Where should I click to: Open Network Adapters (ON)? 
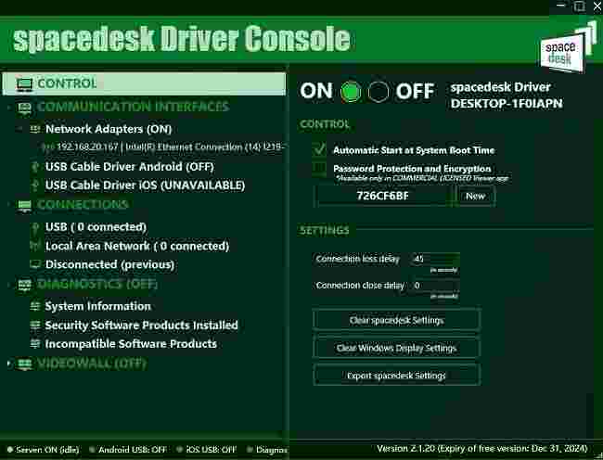pyautogui.click(x=109, y=129)
